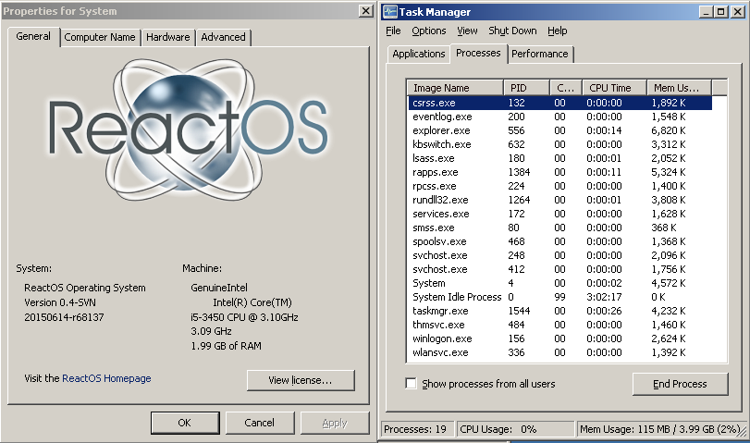750x443 pixels.
Task: Sort by the CPU Time column header
Action: [x=614, y=88]
